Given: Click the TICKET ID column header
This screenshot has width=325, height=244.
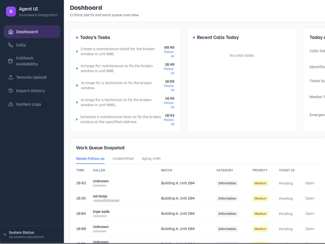Looking at the screenshot, I should [x=287, y=170].
